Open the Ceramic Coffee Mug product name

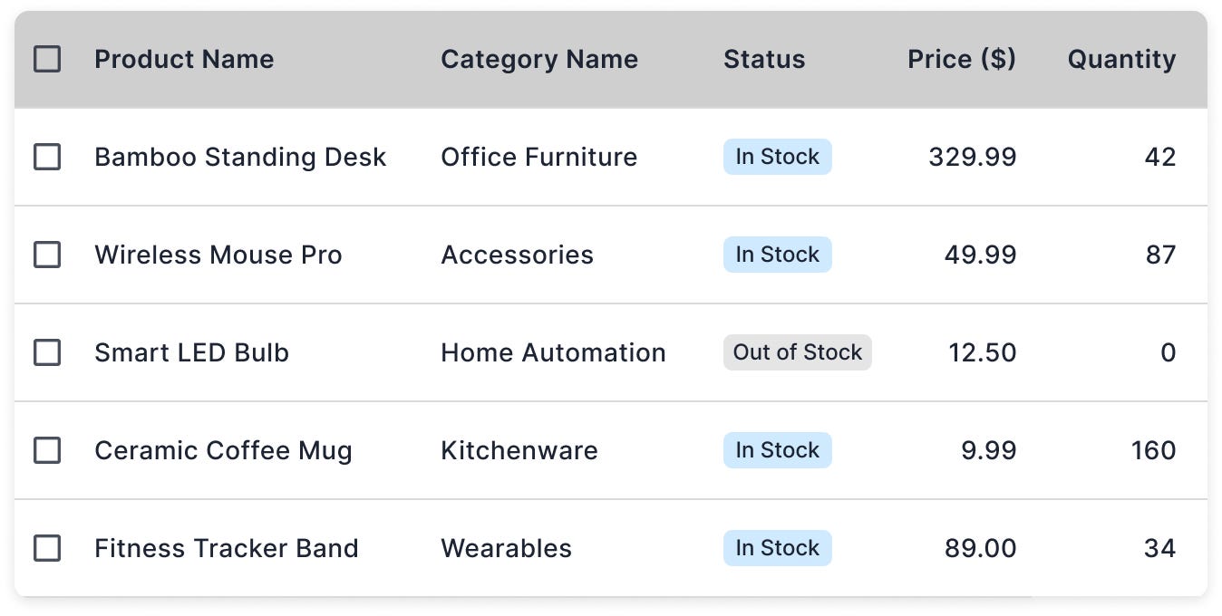tap(223, 451)
